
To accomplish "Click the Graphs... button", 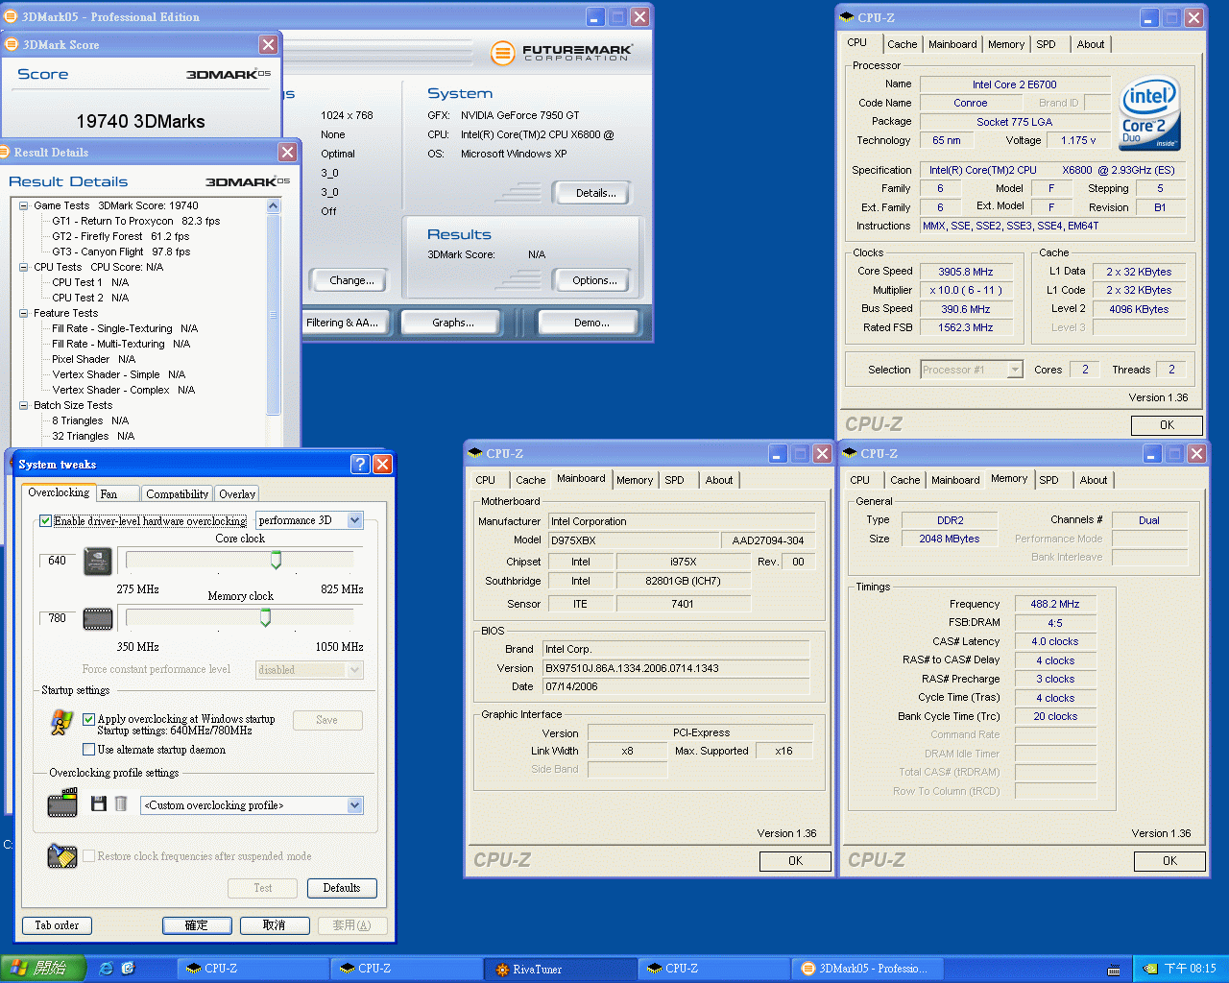I will tap(453, 323).
